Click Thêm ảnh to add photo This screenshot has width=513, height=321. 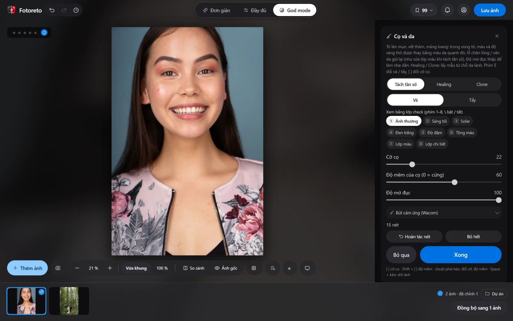(27, 268)
